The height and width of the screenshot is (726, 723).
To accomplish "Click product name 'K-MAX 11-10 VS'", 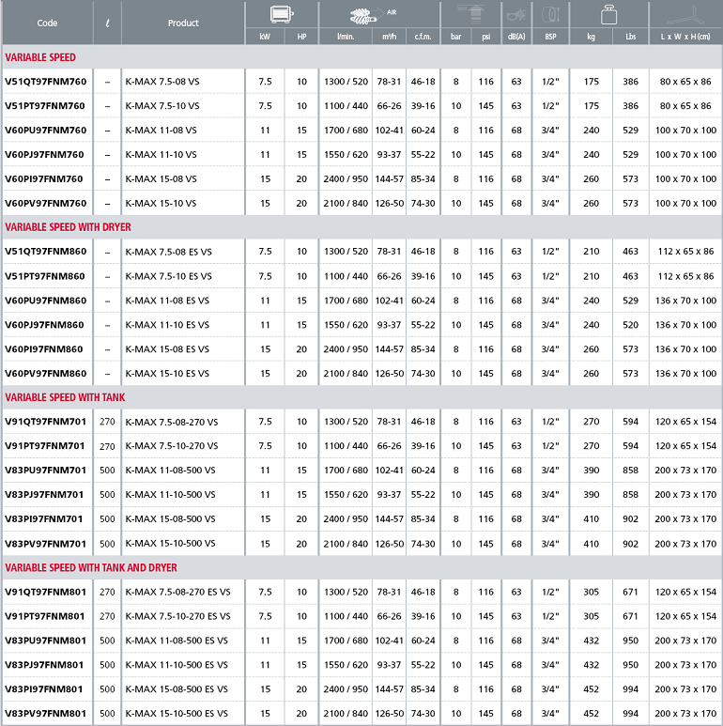I will (x=161, y=154).
